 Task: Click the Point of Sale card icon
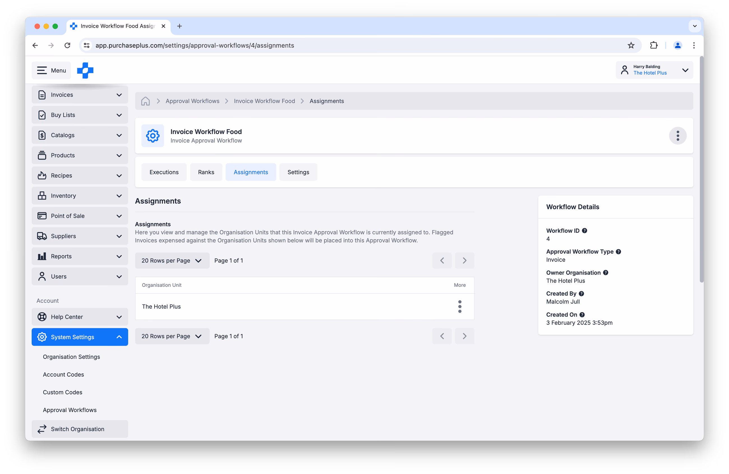42,216
